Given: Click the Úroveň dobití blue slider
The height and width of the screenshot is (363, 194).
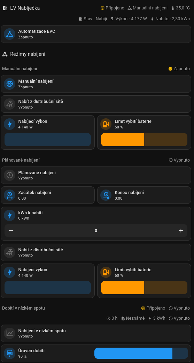Looking at the screenshot, I should (141, 353).
